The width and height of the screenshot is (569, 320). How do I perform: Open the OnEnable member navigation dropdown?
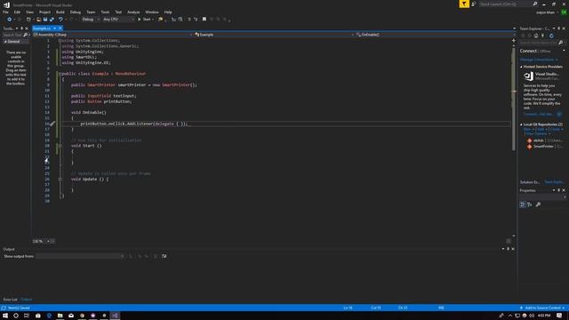tap(435, 35)
